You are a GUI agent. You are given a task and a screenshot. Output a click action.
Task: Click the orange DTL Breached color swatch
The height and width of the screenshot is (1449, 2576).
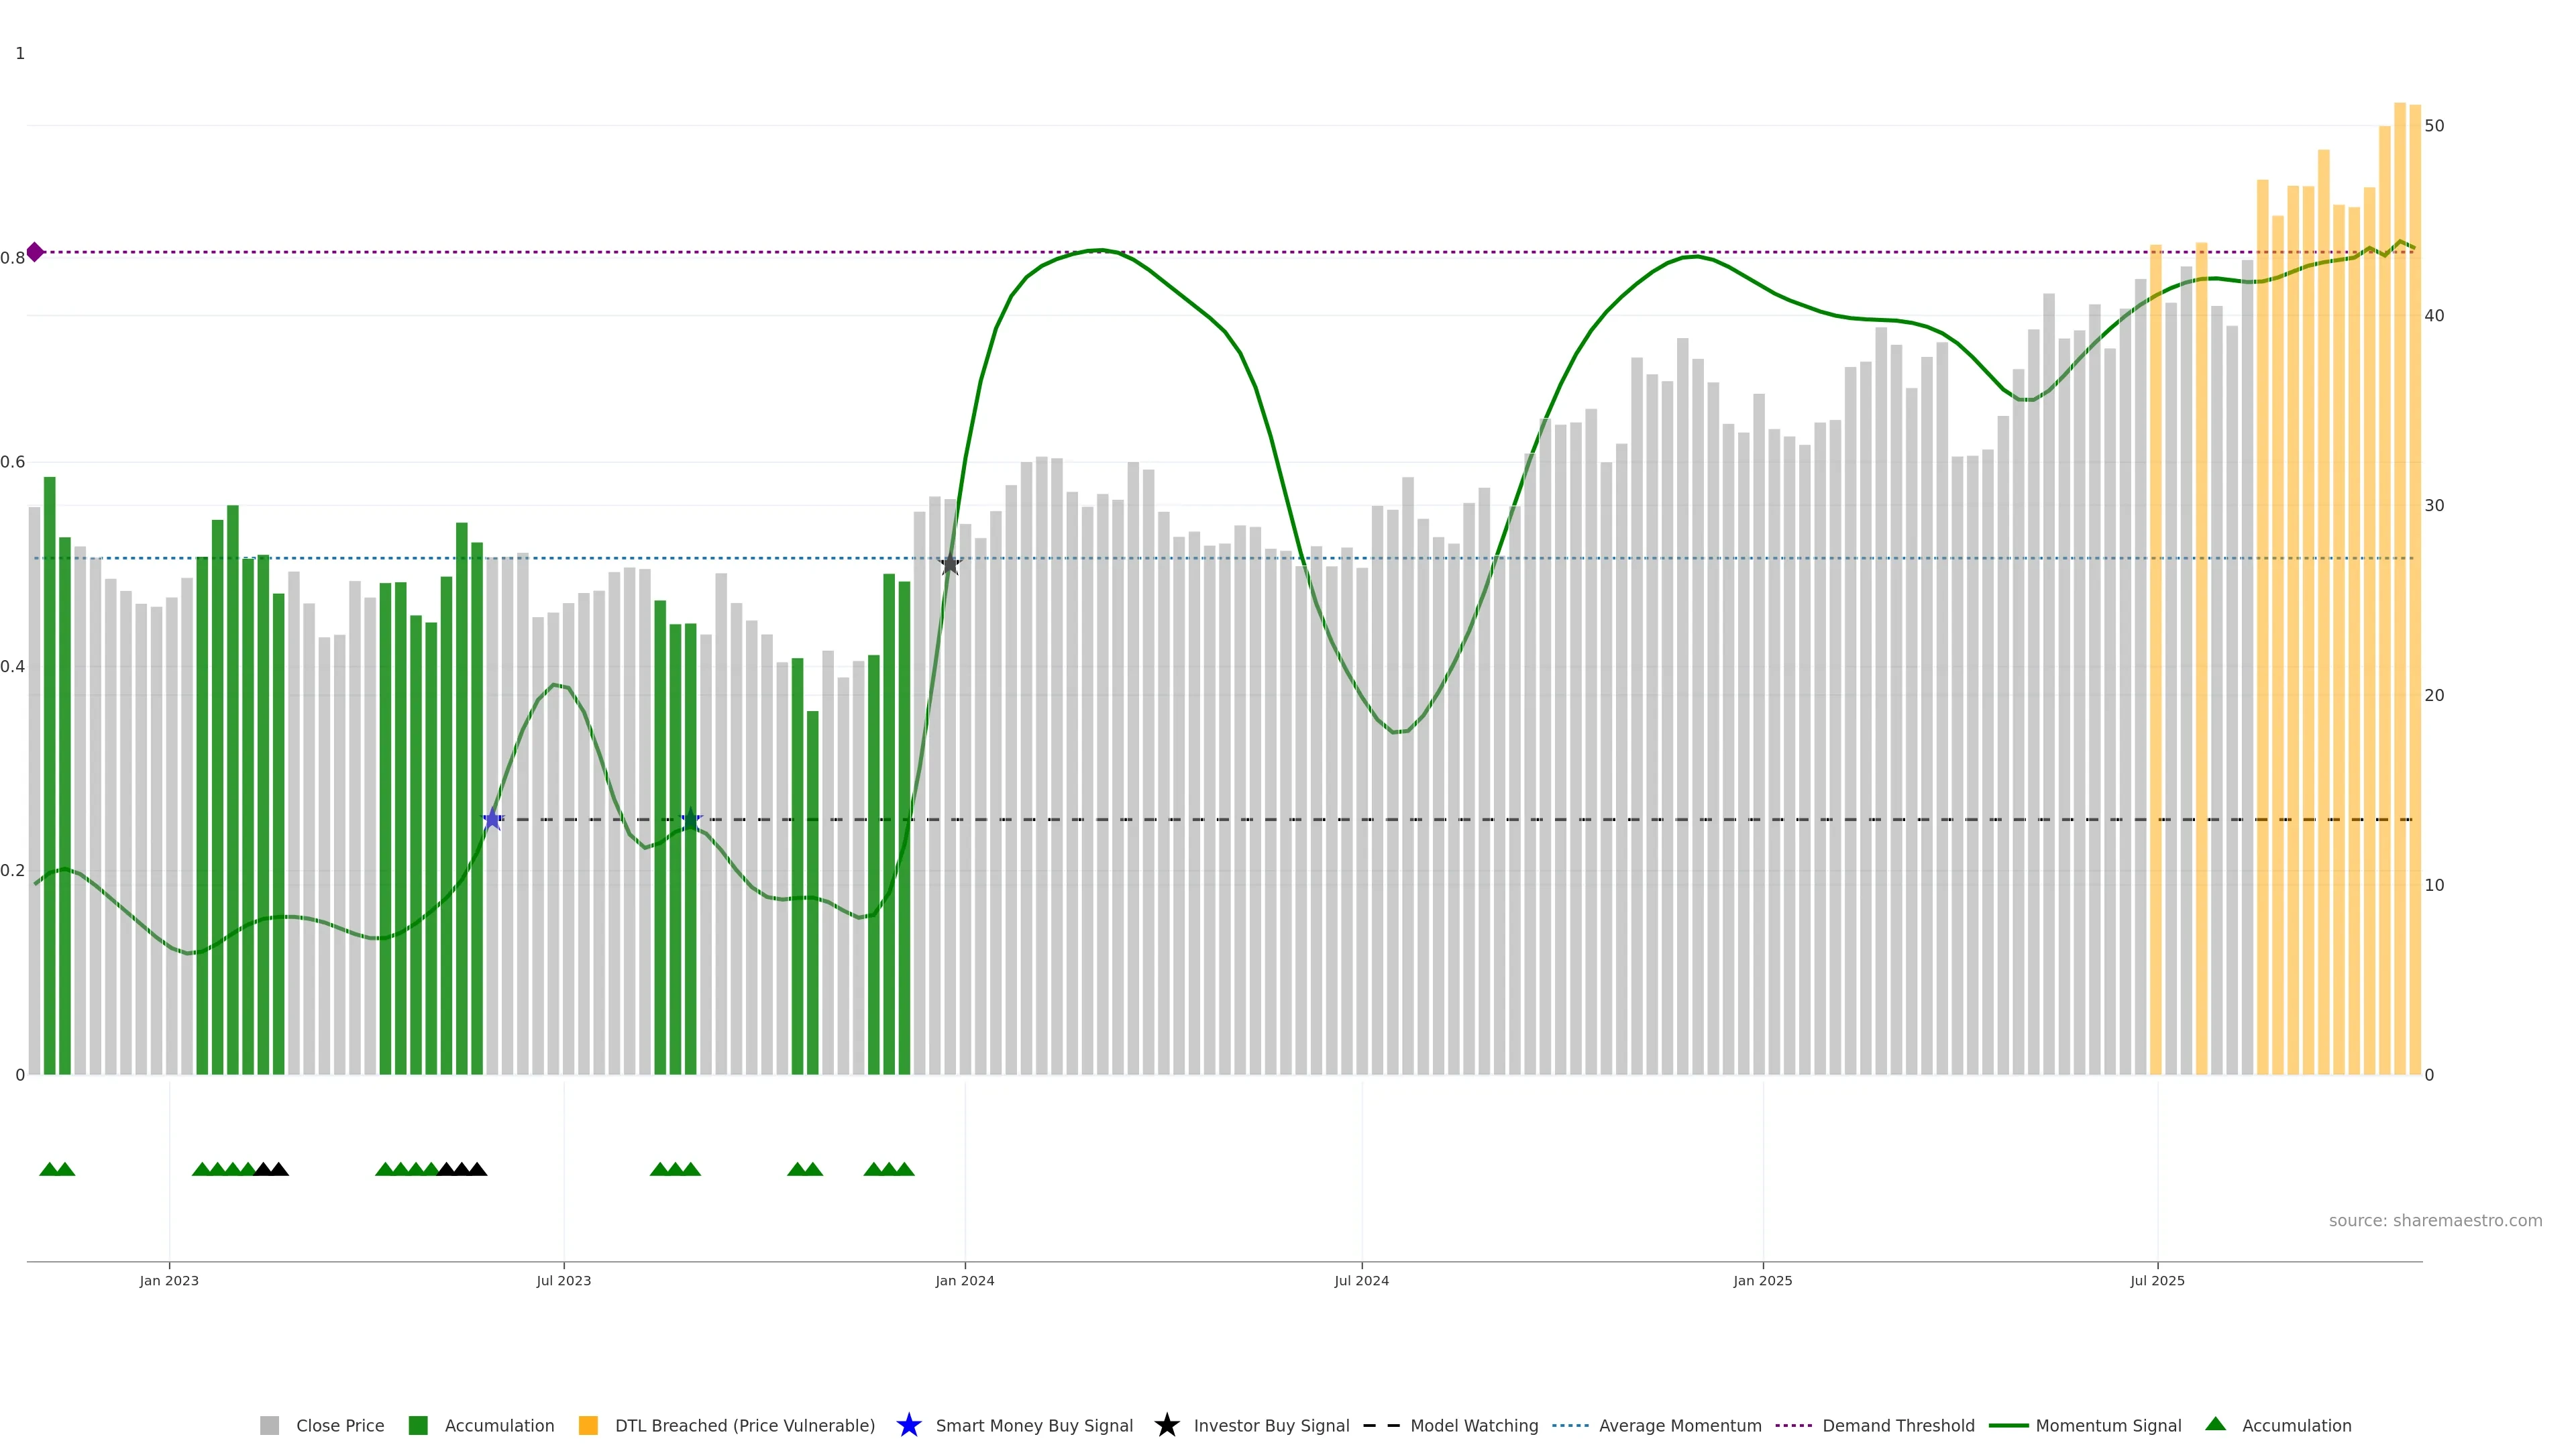click(588, 1425)
